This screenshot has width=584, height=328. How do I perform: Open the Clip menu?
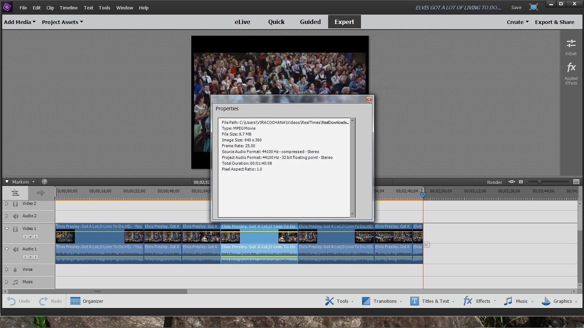tap(50, 8)
